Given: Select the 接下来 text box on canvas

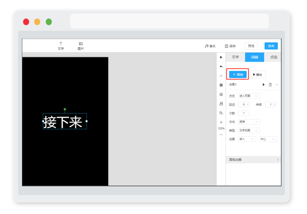Looking at the screenshot, I should pyautogui.click(x=65, y=121).
